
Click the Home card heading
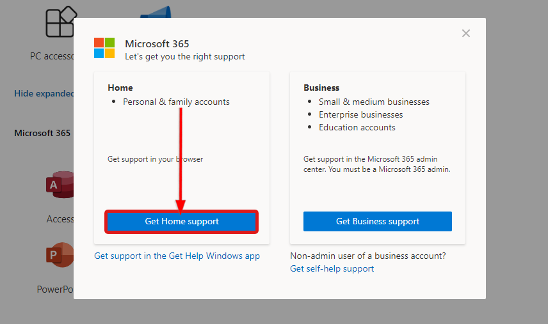pos(120,88)
